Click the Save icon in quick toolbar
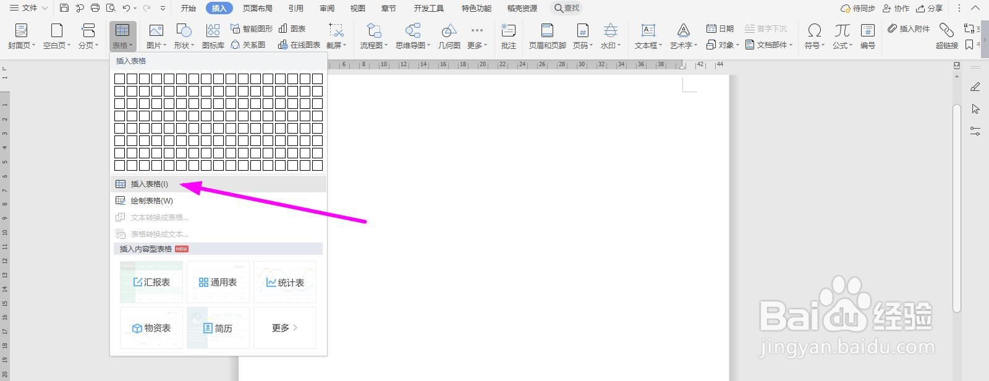The image size is (989, 381). click(x=64, y=8)
